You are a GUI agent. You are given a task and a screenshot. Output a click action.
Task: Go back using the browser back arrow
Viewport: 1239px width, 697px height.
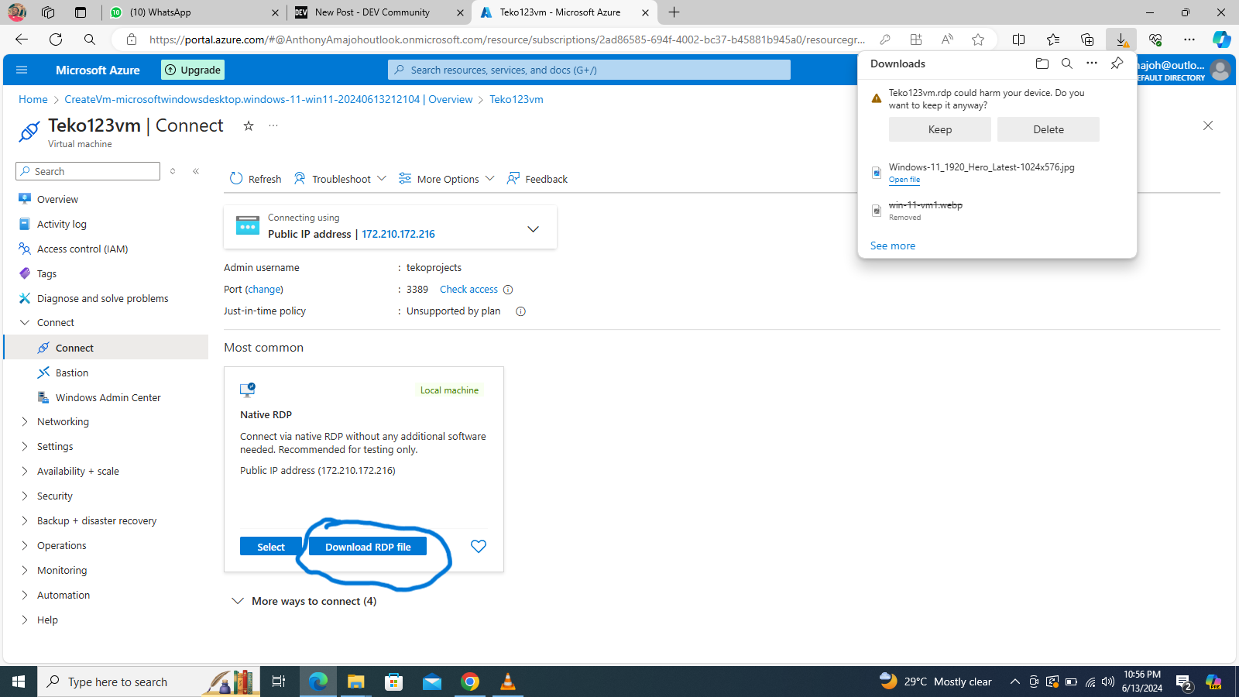point(22,39)
